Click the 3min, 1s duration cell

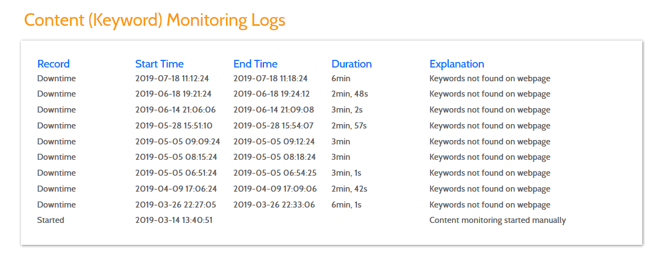pos(346,173)
